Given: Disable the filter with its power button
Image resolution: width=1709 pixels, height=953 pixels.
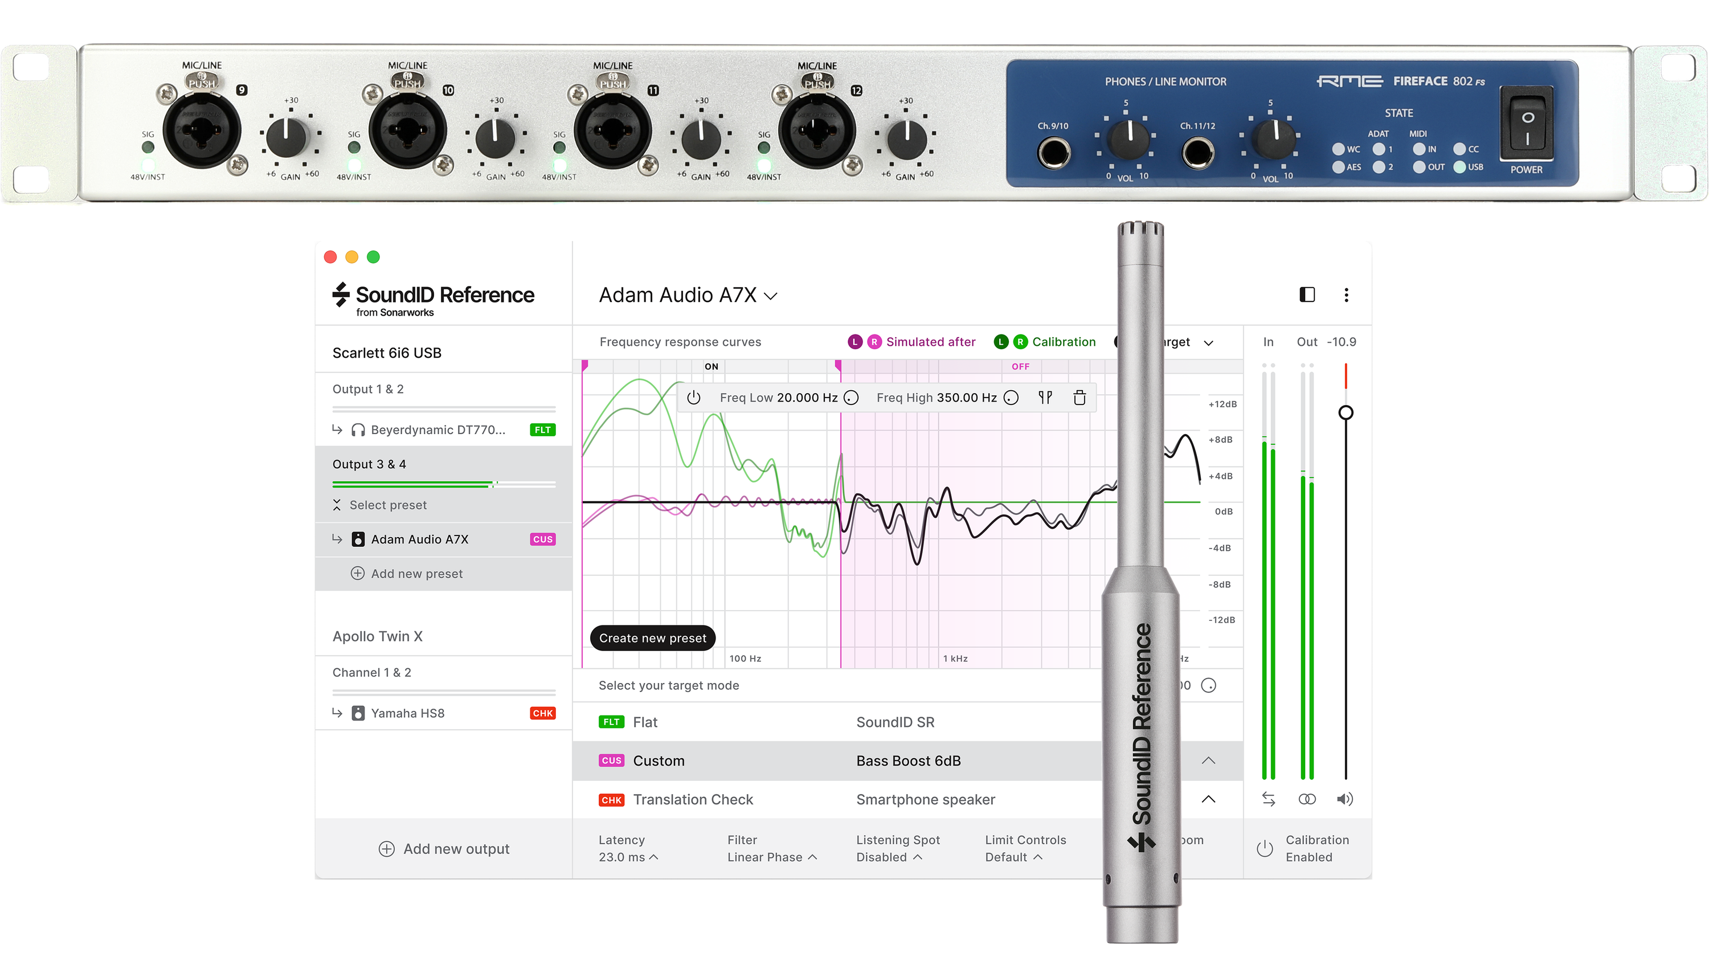Looking at the screenshot, I should pos(694,397).
